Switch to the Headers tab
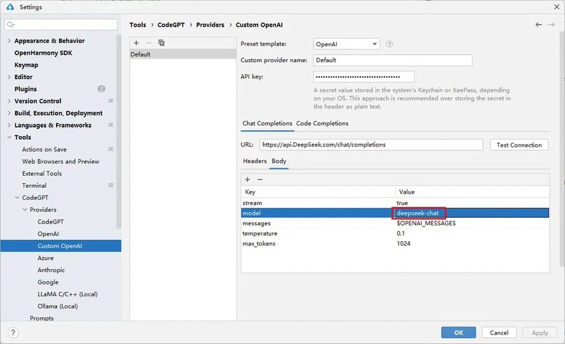The width and height of the screenshot is (565, 344). pyautogui.click(x=254, y=161)
